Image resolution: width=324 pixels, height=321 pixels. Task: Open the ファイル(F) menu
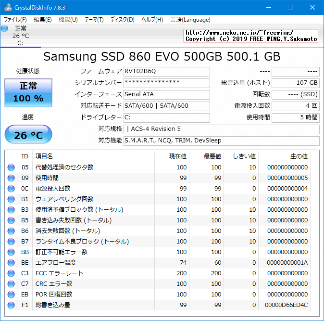(15, 20)
